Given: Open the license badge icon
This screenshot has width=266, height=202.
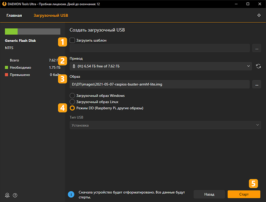Looking at the screenshot, I should coord(7,195).
